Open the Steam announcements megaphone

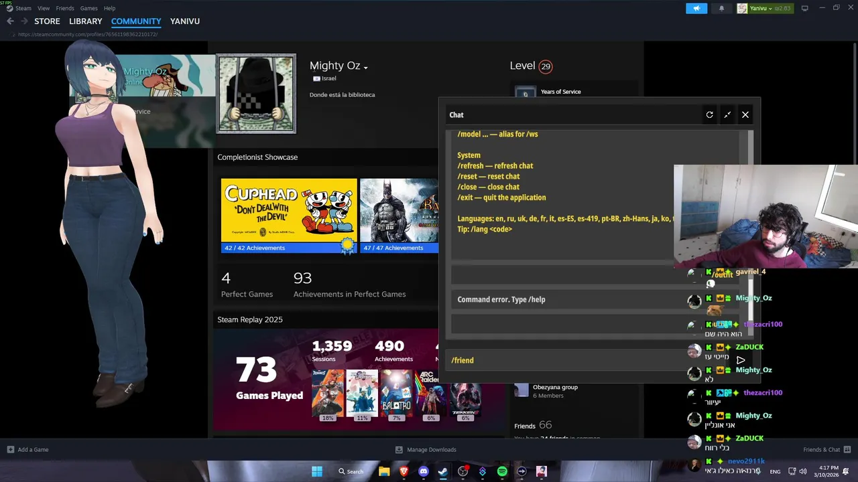coord(696,8)
